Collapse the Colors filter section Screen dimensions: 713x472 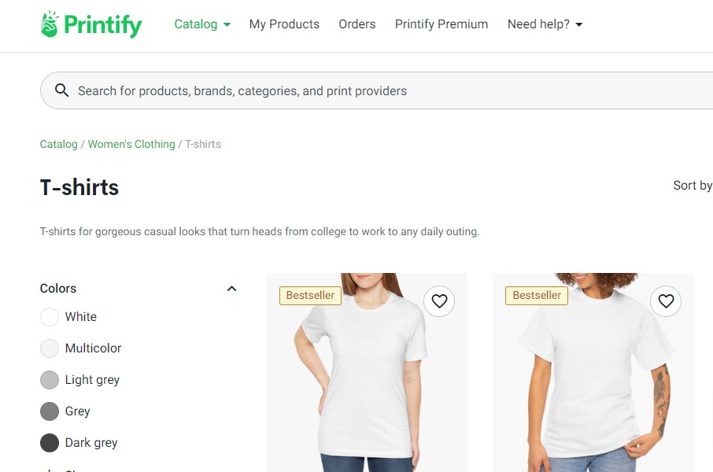(231, 288)
